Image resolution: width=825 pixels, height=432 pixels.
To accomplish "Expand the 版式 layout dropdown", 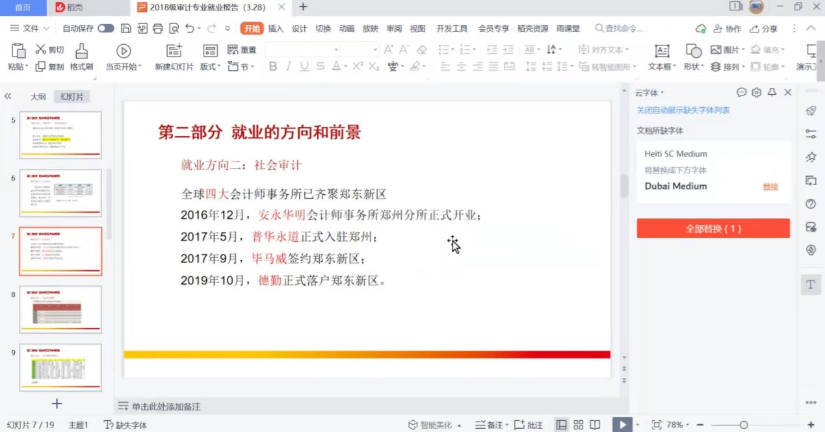I will tap(210, 66).
